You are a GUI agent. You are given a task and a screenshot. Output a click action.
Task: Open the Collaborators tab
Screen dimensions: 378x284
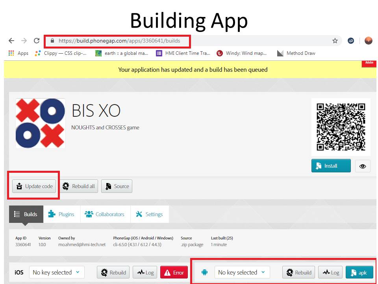tap(104, 214)
